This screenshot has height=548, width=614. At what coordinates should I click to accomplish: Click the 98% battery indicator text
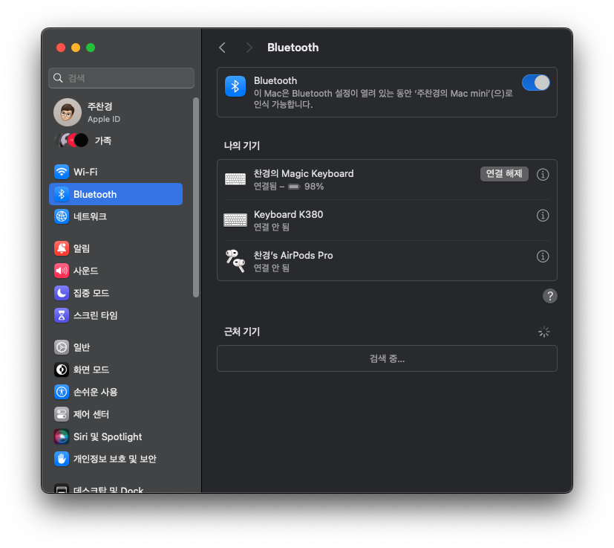click(x=314, y=187)
